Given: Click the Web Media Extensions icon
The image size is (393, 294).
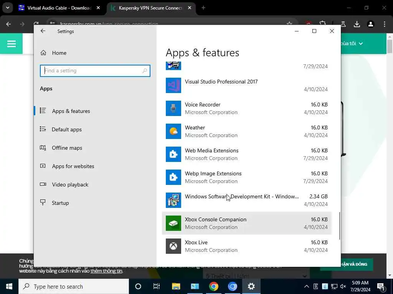Looking at the screenshot, I should tap(173, 154).
